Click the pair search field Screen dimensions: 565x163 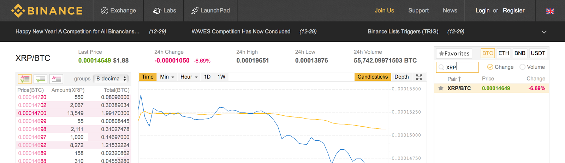tap(457, 67)
